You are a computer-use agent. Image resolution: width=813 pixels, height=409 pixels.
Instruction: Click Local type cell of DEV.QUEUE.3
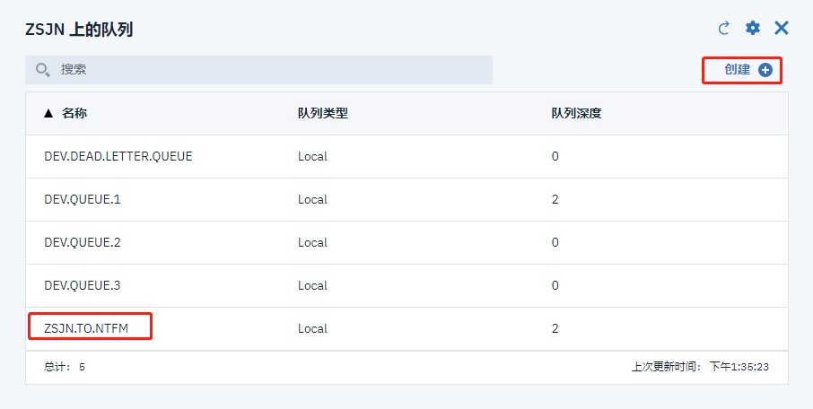tap(312, 285)
